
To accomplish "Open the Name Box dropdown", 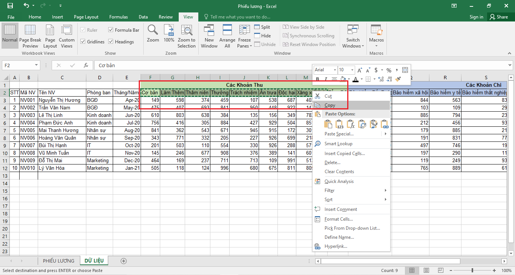I will point(36,65).
